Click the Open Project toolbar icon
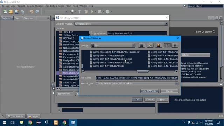Image resolution: width=224 pixels, height=126 pixels. click(x=16, y=12)
